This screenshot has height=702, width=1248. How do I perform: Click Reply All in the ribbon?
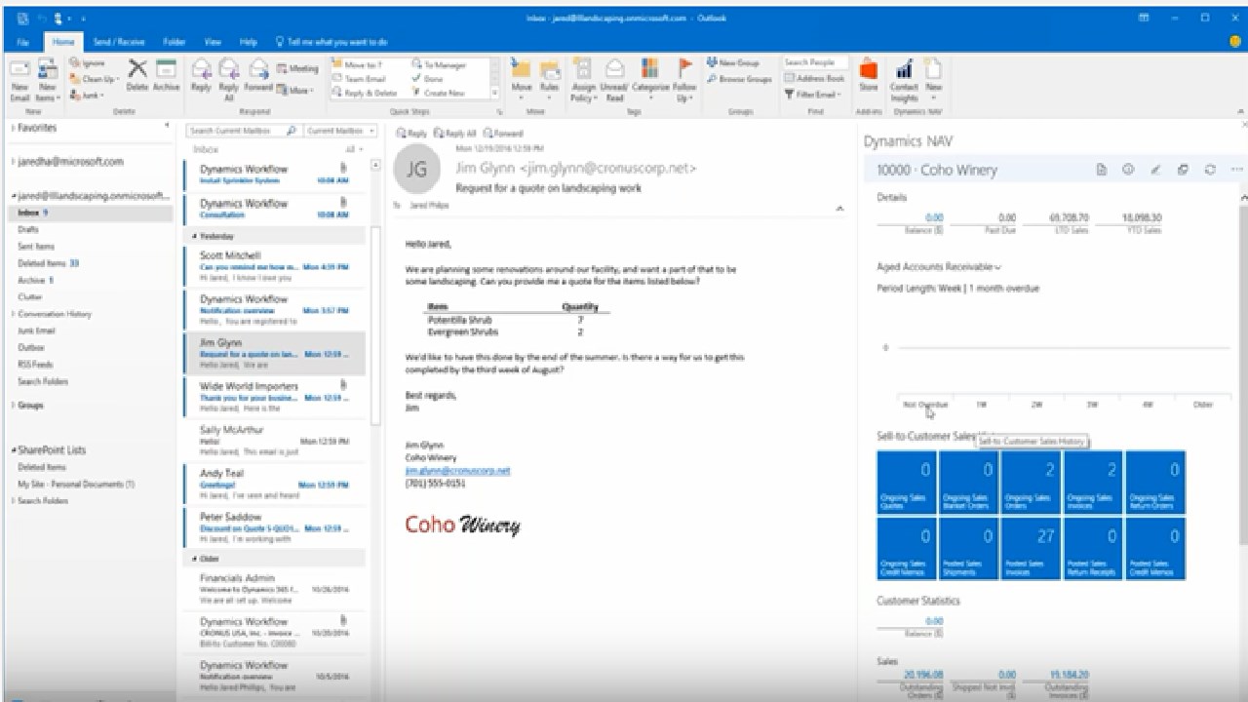coord(229,79)
